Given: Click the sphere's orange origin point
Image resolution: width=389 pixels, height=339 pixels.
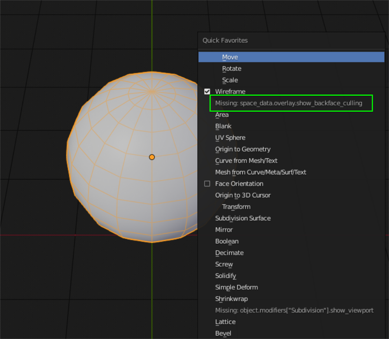Looking at the screenshot, I should [x=152, y=157].
